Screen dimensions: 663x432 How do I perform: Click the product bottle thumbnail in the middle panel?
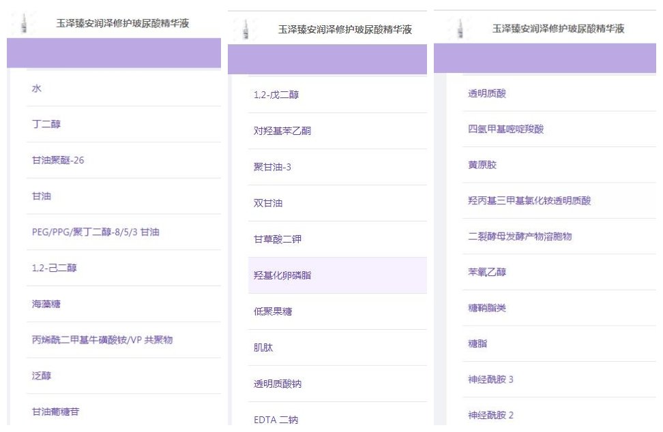246,29
